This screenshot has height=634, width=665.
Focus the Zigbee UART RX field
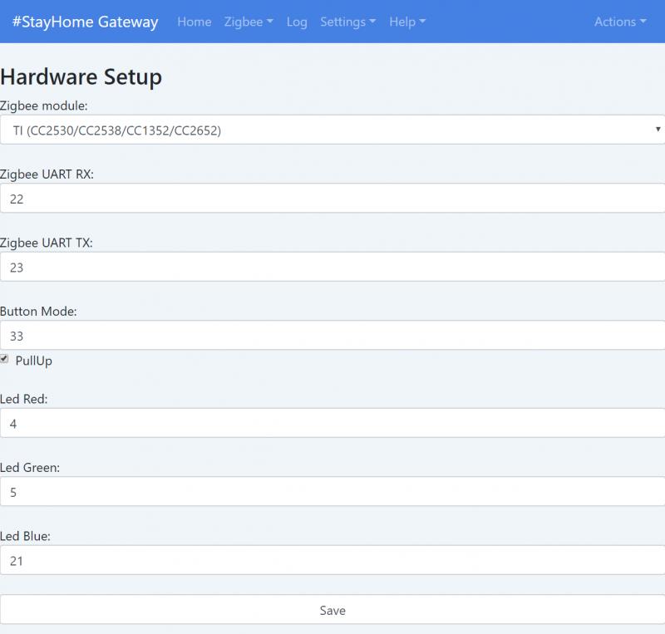click(x=332, y=199)
